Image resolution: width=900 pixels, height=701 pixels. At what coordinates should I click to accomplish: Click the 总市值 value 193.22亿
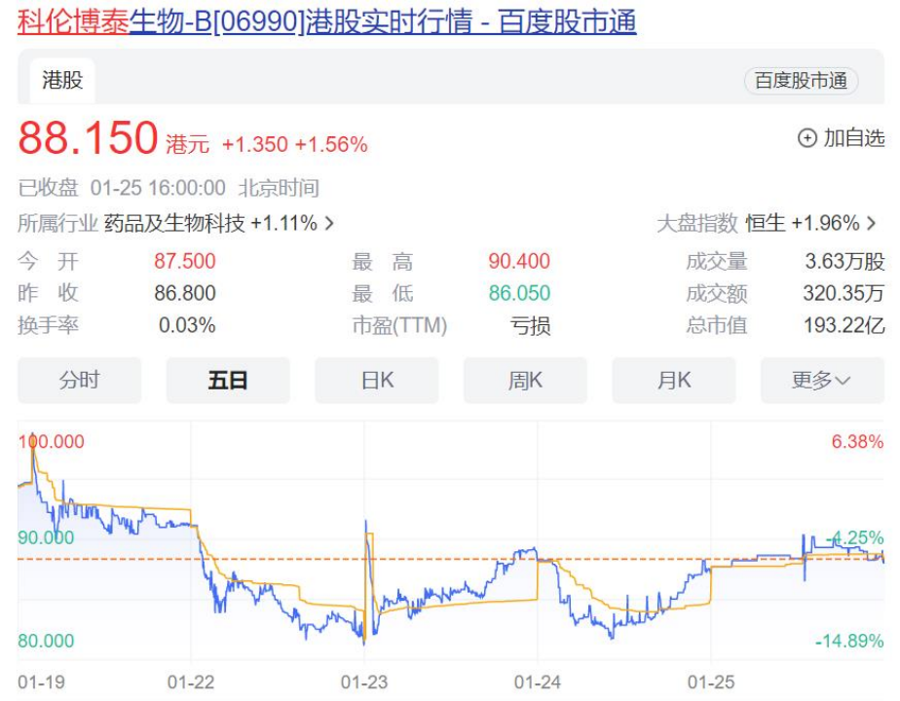pyautogui.click(x=844, y=325)
